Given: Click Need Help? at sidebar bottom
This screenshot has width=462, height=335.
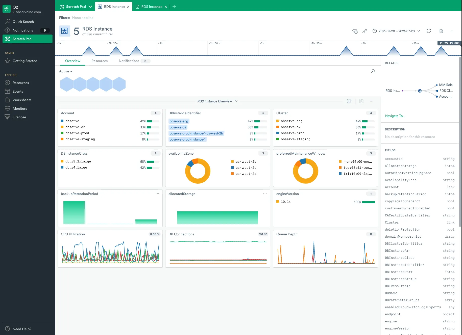Looking at the screenshot, I should click(22, 329).
